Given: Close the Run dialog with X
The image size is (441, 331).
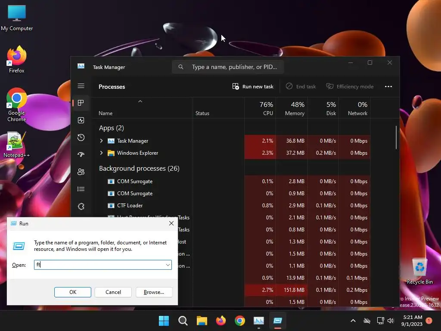Looking at the screenshot, I should coord(171,224).
